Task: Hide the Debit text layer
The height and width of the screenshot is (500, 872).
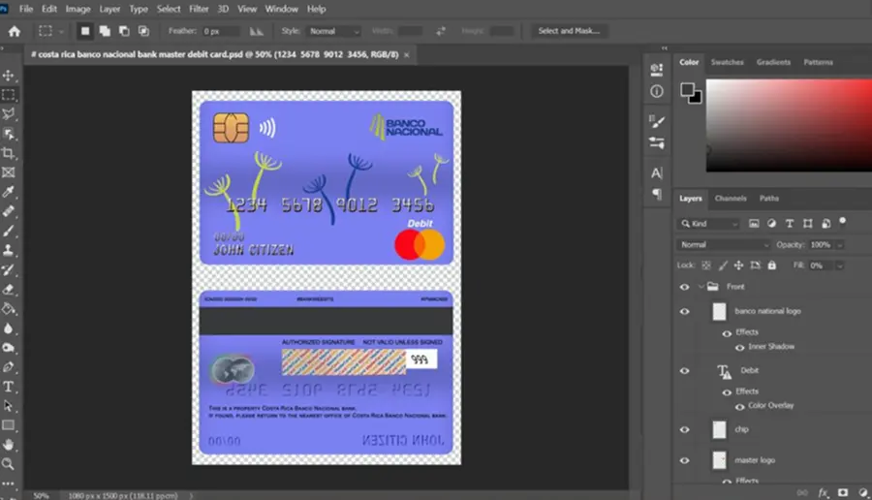Action: [x=685, y=370]
